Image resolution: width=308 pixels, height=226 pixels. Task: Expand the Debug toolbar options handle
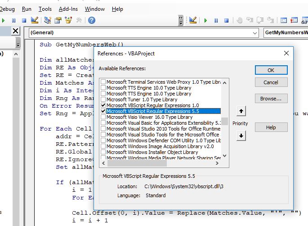181,20
